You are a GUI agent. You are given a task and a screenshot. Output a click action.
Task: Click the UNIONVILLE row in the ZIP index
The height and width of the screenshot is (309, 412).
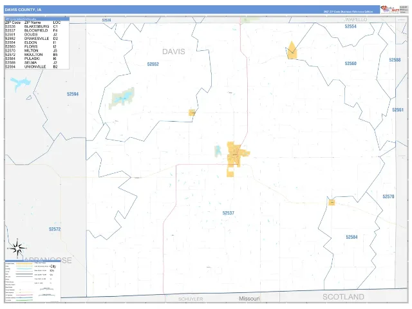tap(33, 67)
